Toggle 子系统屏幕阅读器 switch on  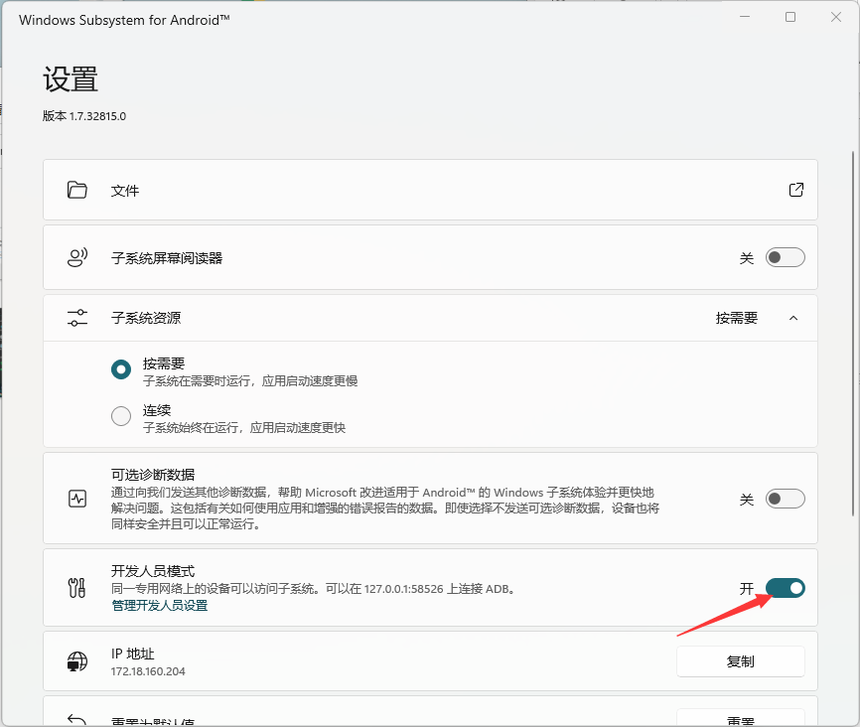785,257
